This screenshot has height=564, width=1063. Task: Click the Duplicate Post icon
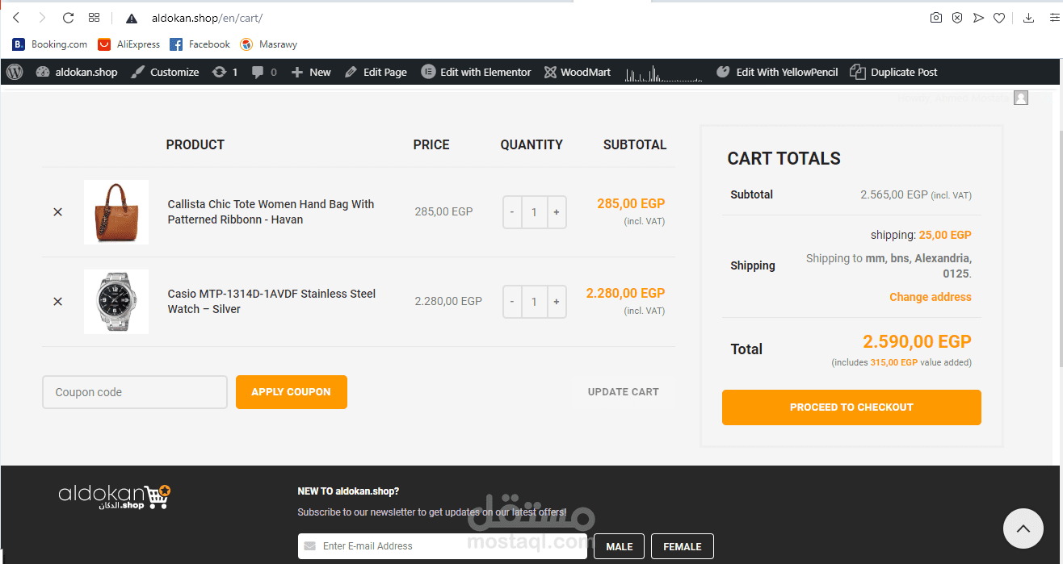[x=893, y=72]
